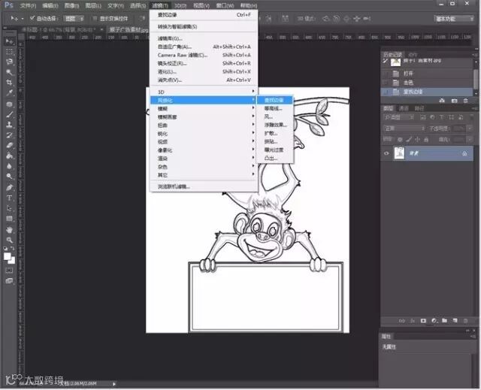Viewport: 481px width, 390px height.
Task: Select the Rectangle shape tool
Action: coord(10,219)
